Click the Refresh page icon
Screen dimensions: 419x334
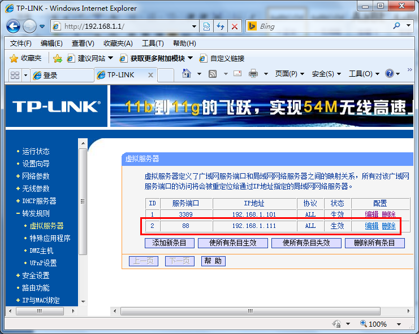[x=221, y=27]
